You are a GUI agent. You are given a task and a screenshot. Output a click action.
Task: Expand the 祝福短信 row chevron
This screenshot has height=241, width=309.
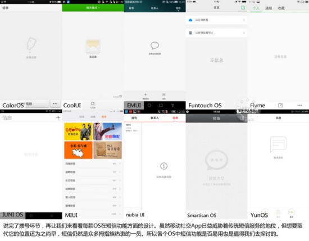click(x=120, y=189)
